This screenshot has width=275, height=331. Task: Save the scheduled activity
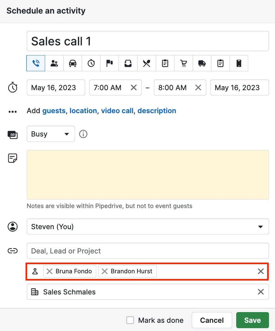252,320
